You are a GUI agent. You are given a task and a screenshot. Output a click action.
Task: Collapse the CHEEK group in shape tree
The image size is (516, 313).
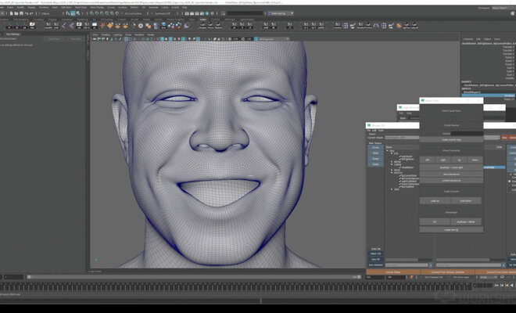392,164
